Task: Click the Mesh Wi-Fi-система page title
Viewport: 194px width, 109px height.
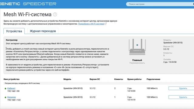Action: (28, 15)
